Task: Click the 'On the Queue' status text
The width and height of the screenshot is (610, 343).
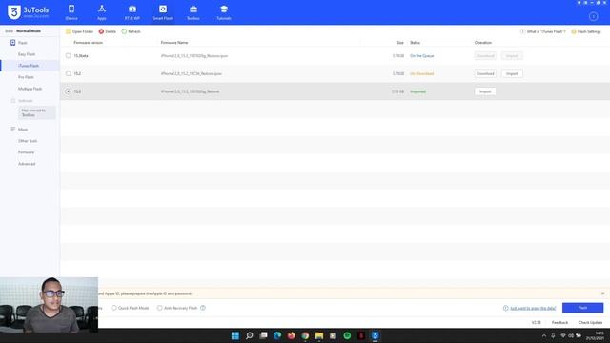Action: [421, 56]
